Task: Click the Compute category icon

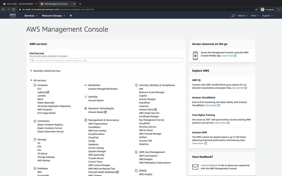Action: click(x=35, y=85)
